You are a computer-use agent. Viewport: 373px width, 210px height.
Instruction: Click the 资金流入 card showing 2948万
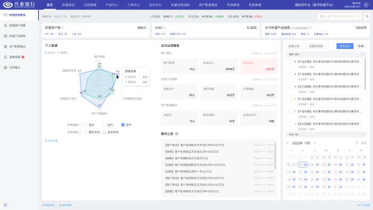coord(219,66)
